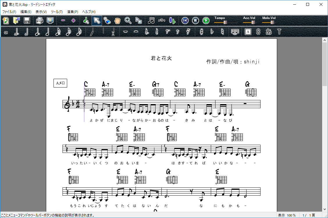Image resolution: width=328 pixels, height=218 pixels.
Task: Click the beamed notes icon
Action: point(151,20)
